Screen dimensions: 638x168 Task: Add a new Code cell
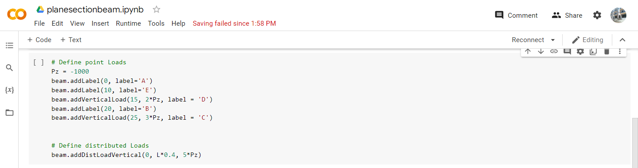pos(39,40)
